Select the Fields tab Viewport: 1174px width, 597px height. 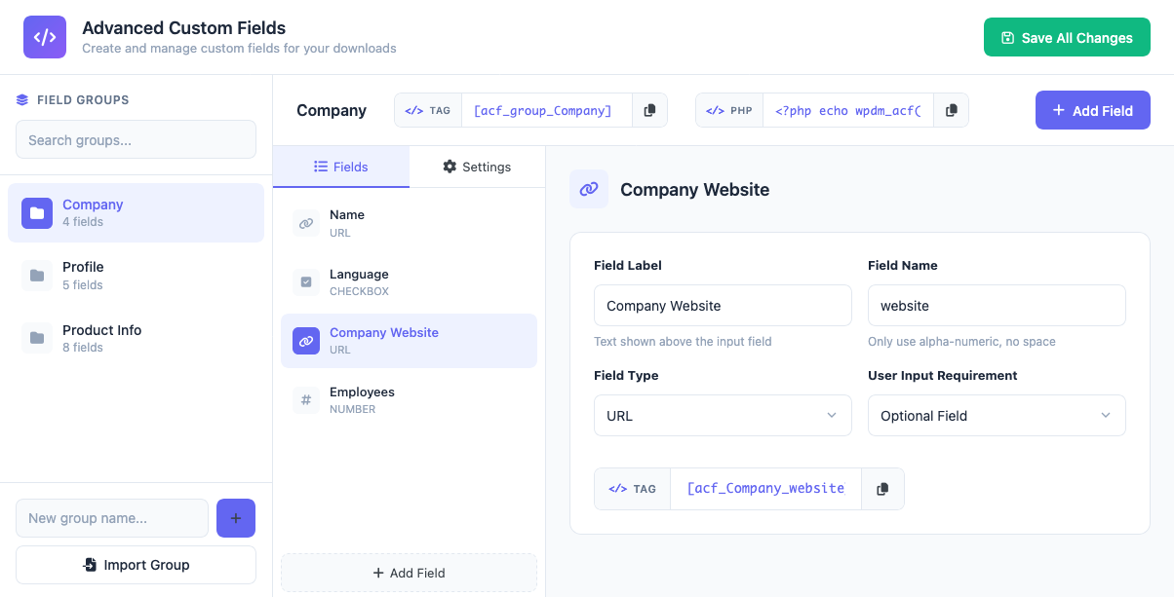(x=341, y=167)
